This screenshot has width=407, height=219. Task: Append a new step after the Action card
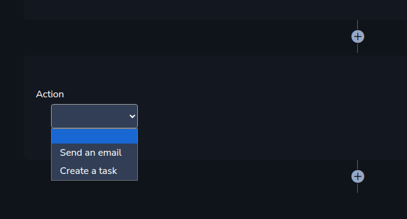[x=358, y=176]
